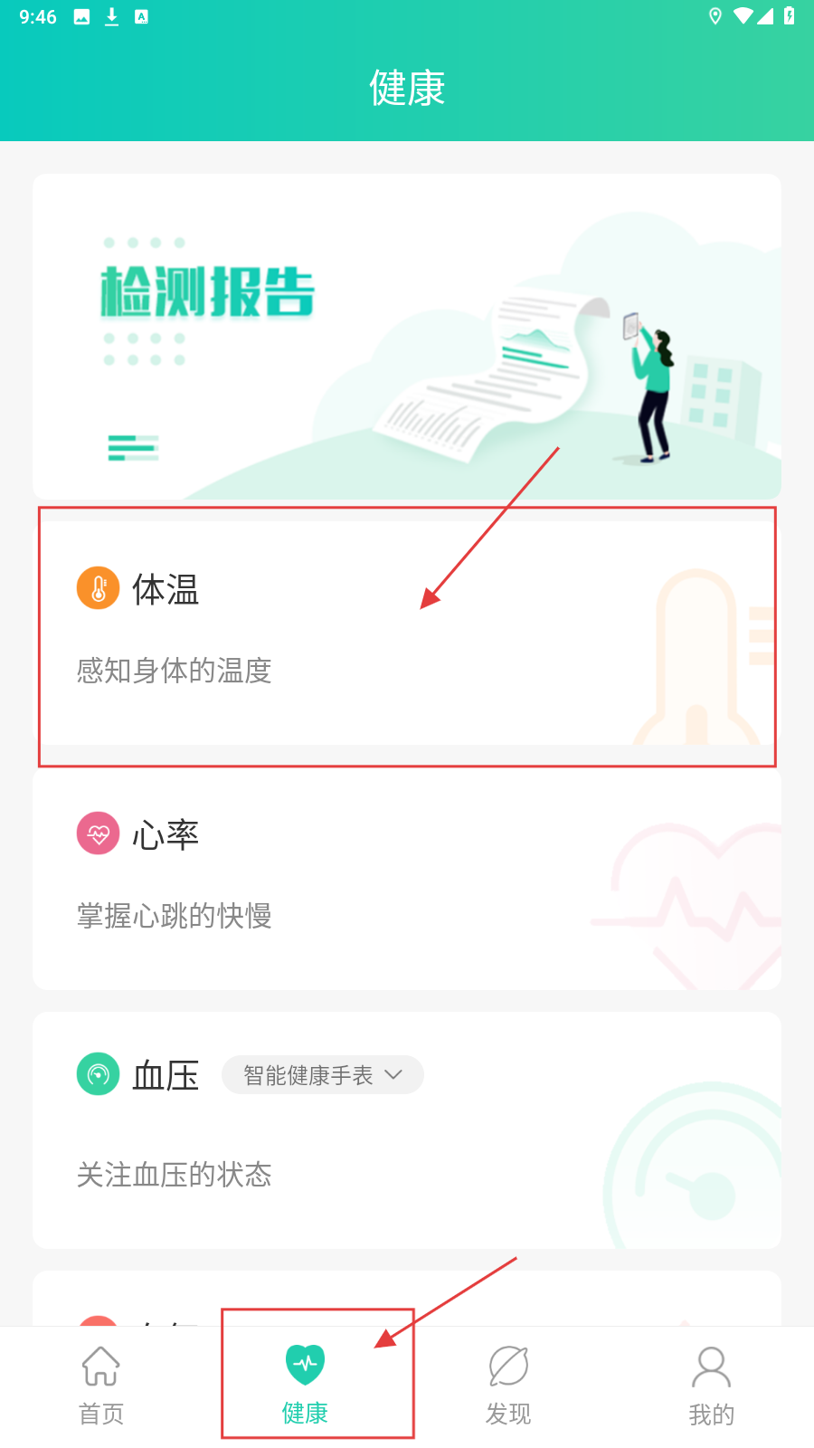Switch to the 发现 tab label
The height and width of the screenshot is (1448, 814).
[508, 1414]
